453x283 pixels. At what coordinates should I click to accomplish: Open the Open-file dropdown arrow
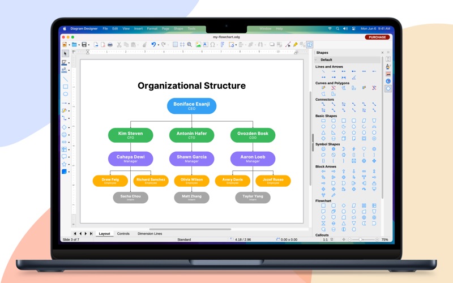pyautogui.click(x=79, y=45)
